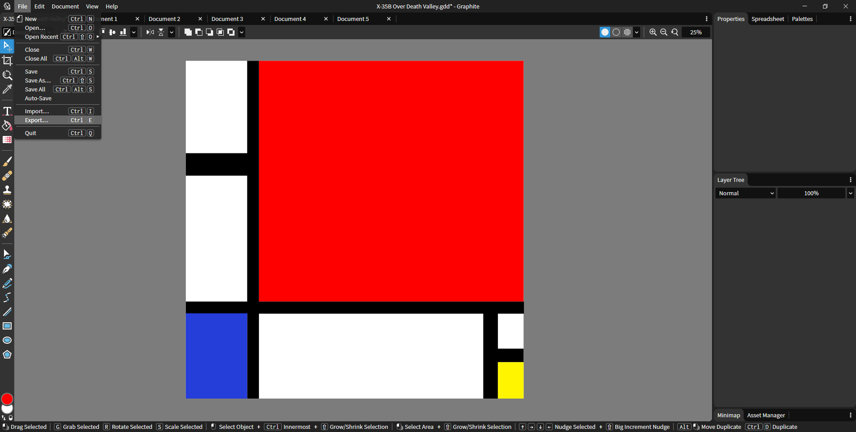
Task: Select the Ellipse tool
Action: [x=7, y=340]
